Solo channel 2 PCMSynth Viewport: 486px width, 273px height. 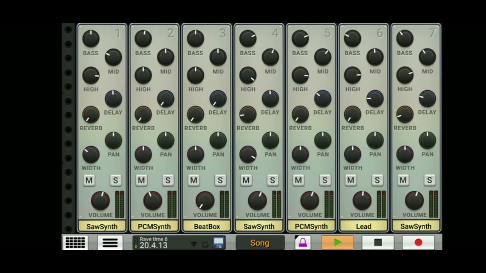click(168, 180)
